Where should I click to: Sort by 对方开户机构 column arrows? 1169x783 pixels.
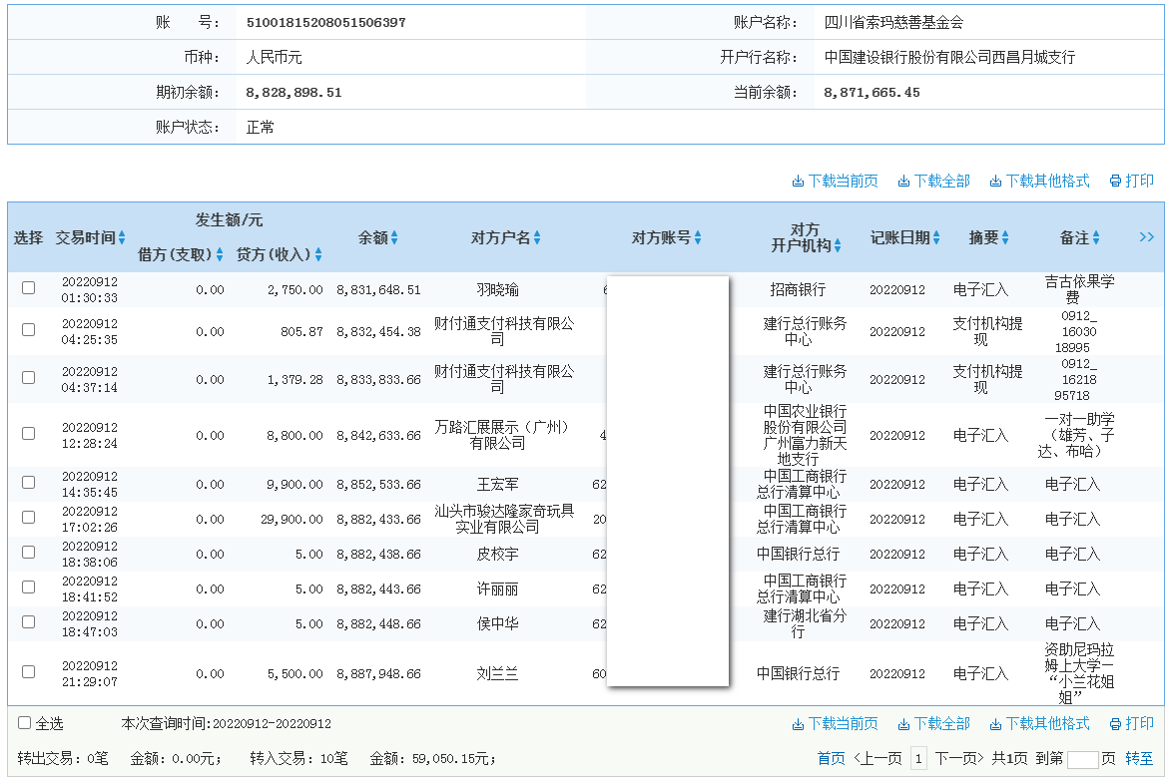[838, 245]
